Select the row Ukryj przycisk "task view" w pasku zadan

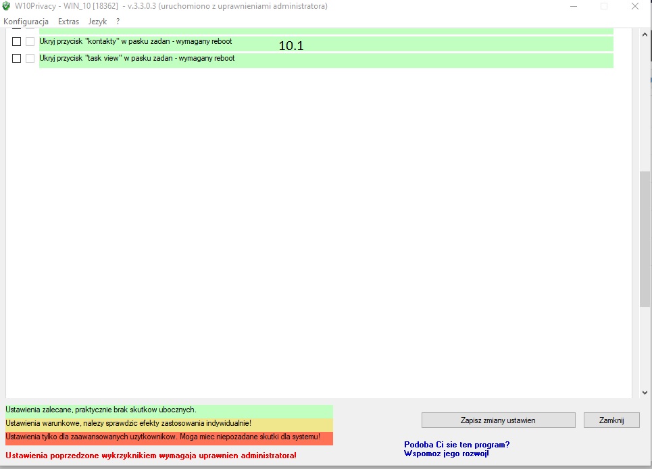326,61
